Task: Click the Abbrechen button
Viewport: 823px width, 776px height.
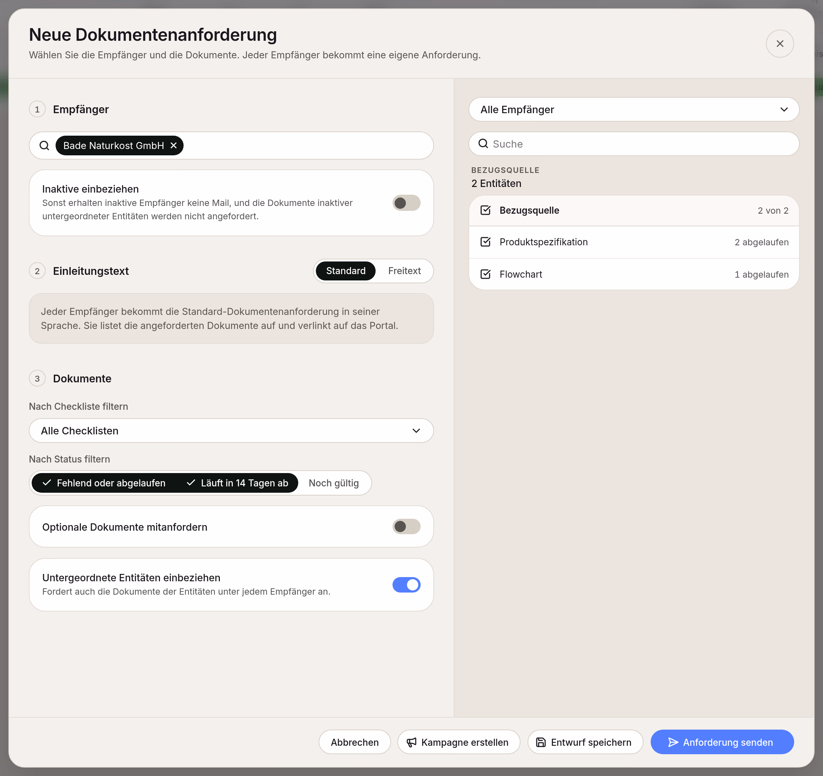Action: [355, 742]
